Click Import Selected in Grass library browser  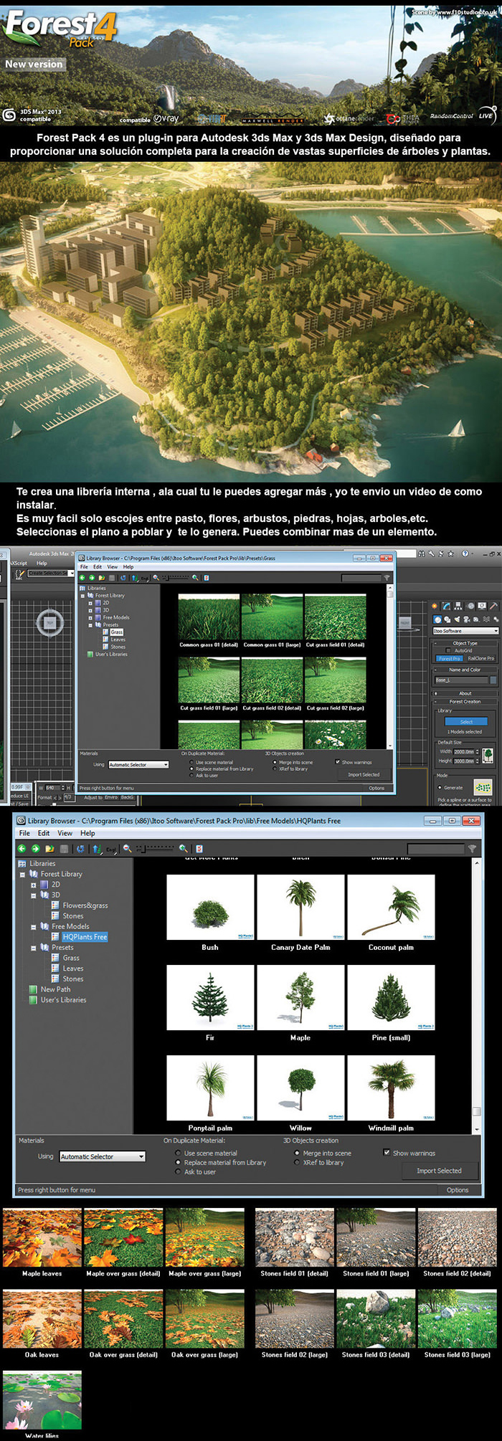coord(364,774)
